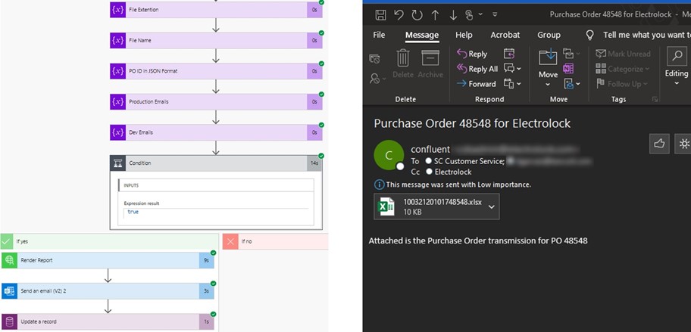Select the If no branch header

(x=276, y=241)
